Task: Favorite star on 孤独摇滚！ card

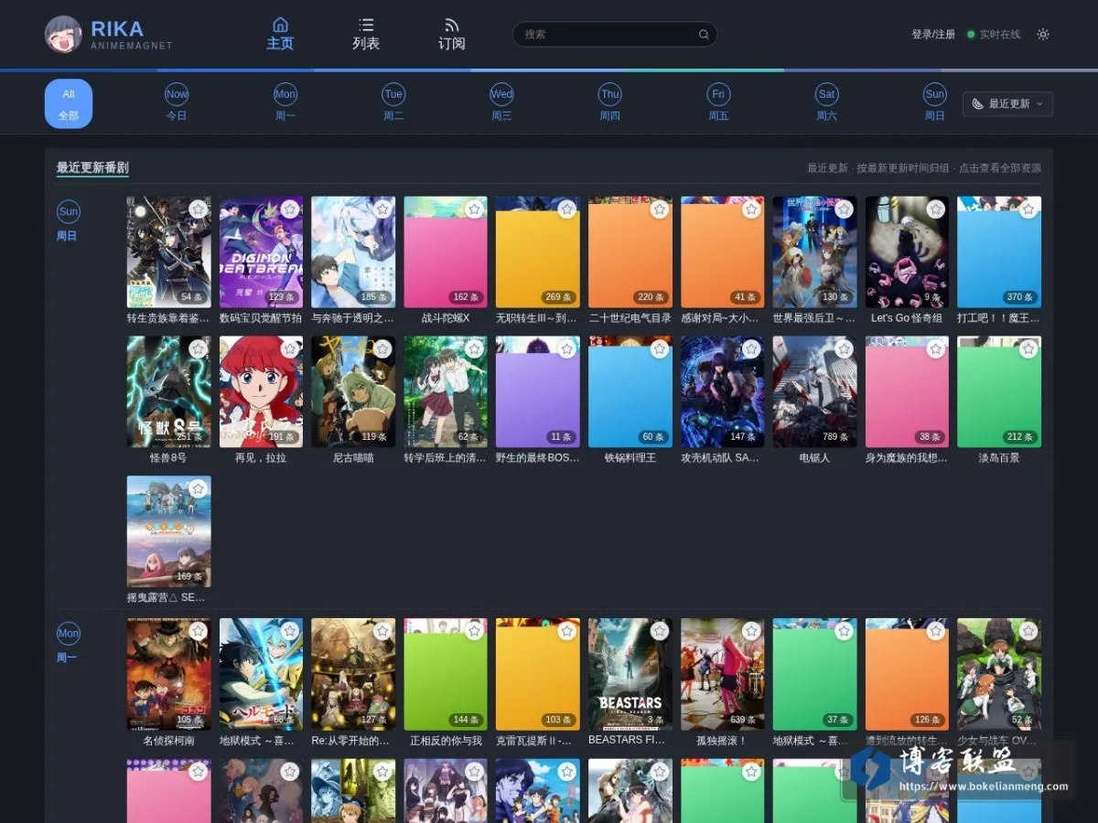Action: pos(751,632)
